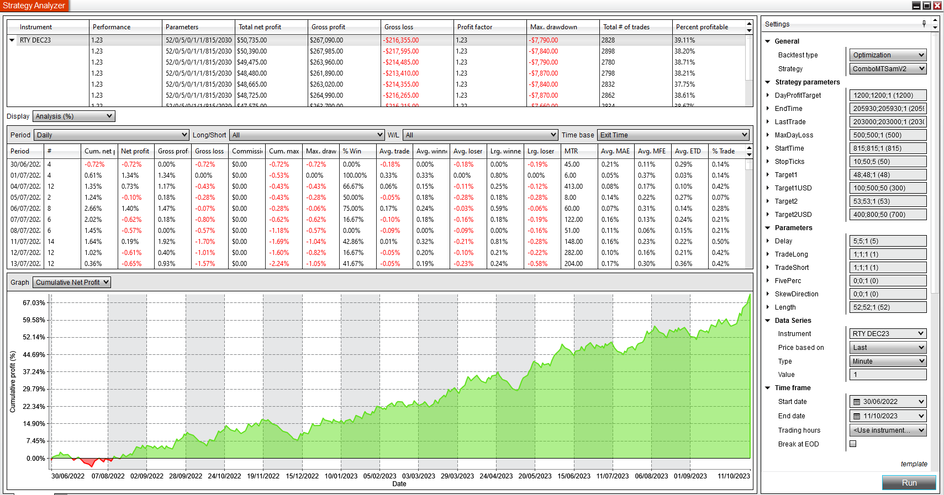Open the Display Analysis (%) dropdown
944x495 pixels.
click(x=73, y=116)
